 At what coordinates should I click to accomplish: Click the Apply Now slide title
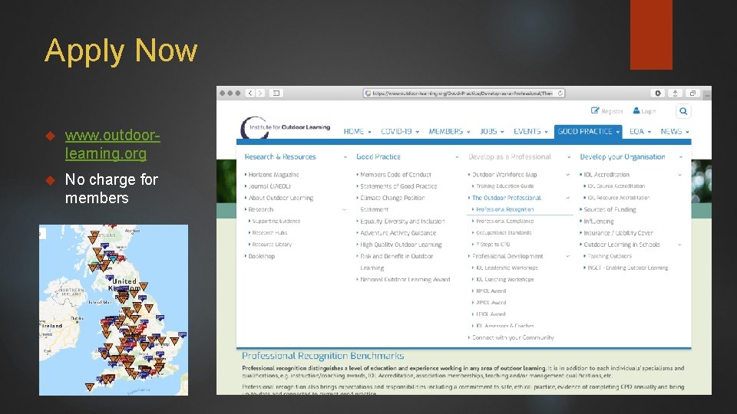[121, 51]
